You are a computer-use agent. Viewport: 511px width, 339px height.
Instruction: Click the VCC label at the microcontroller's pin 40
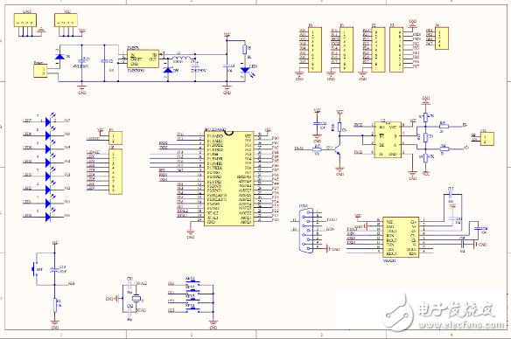click(268, 129)
